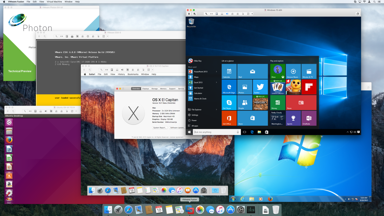Viewport: 384px width, 216px height.
Task: Open Groove Music from Play and explore
Action: point(293,71)
